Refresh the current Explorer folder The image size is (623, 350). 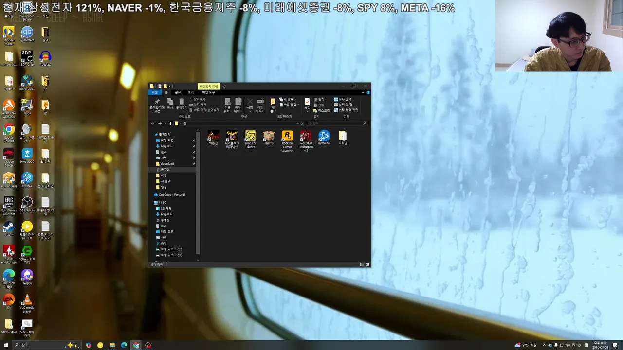tap(302, 123)
